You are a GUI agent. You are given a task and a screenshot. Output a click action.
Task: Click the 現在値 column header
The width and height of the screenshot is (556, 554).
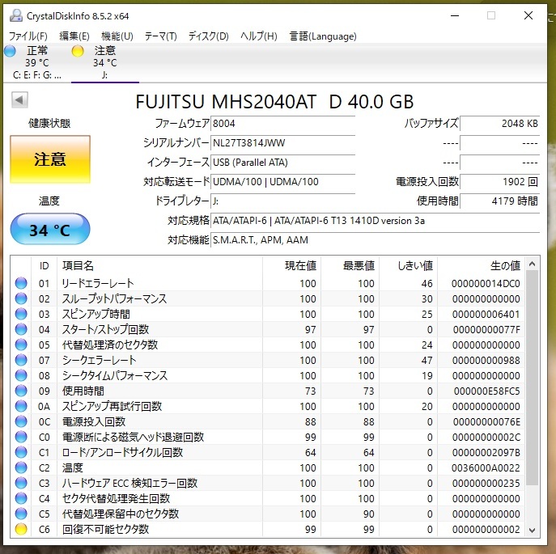click(292, 265)
